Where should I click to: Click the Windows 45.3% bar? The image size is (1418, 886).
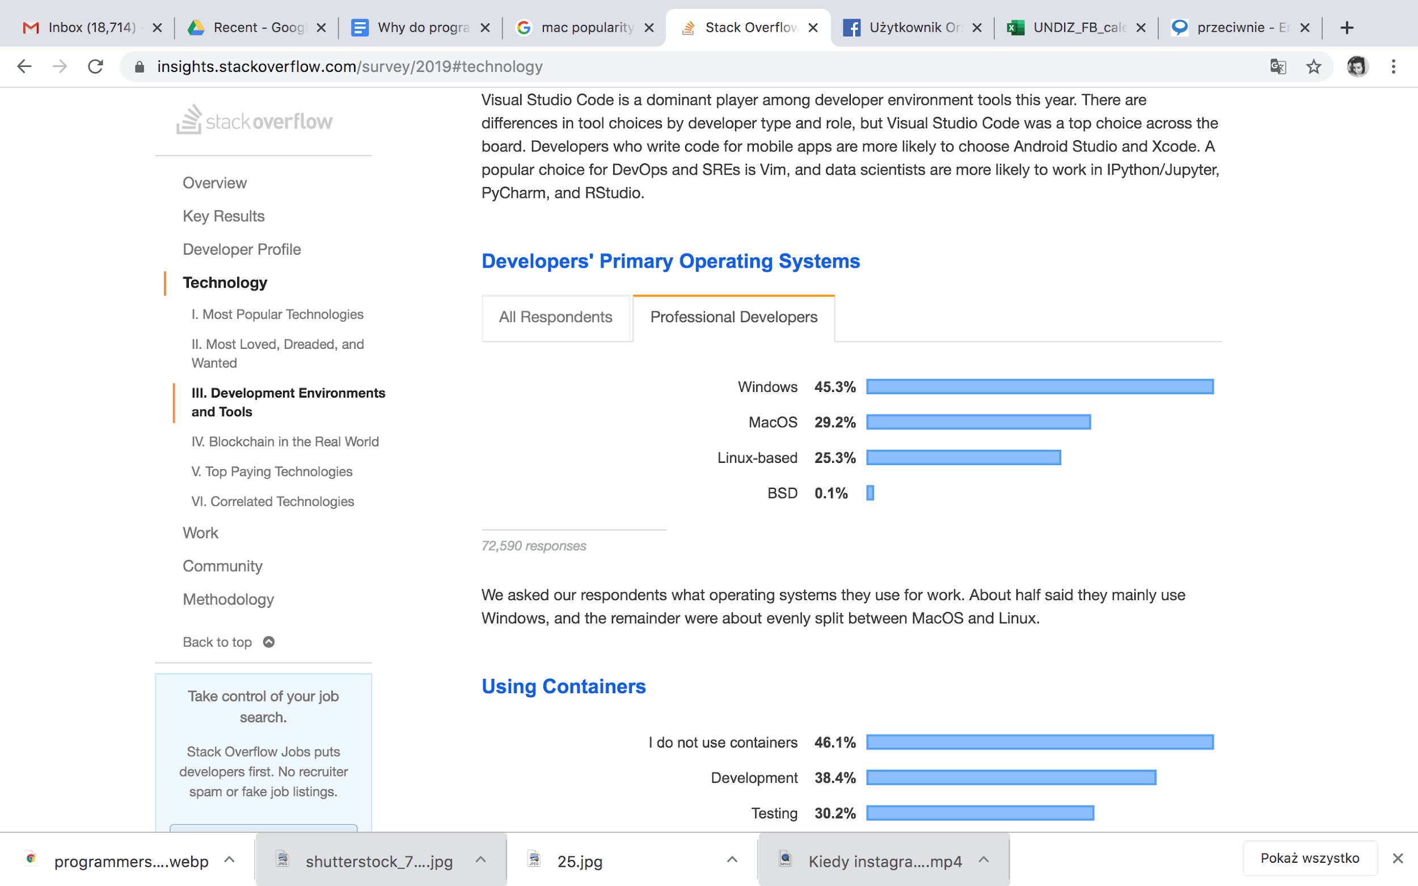tap(1040, 387)
